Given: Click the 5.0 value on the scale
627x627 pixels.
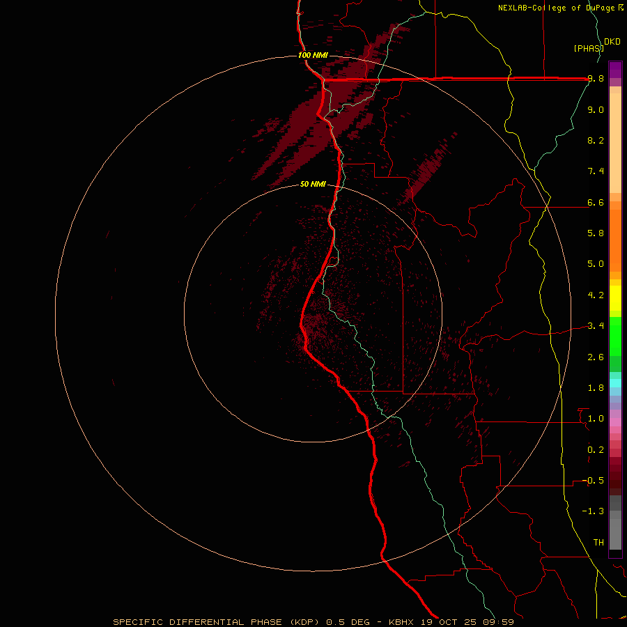Looking at the screenshot, I should click(596, 264).
